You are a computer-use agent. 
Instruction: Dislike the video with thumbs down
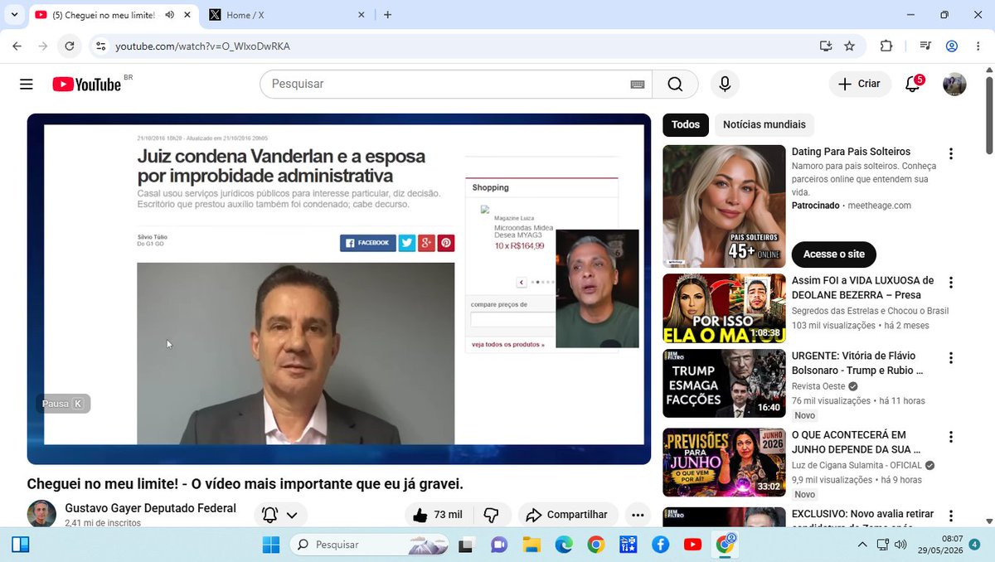(491, 515)
